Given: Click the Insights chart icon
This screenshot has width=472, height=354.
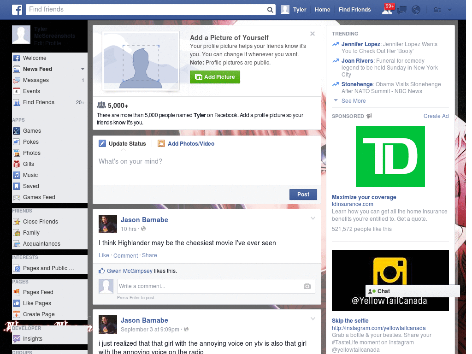Looking at the screenshot, I should coord(17,339).
